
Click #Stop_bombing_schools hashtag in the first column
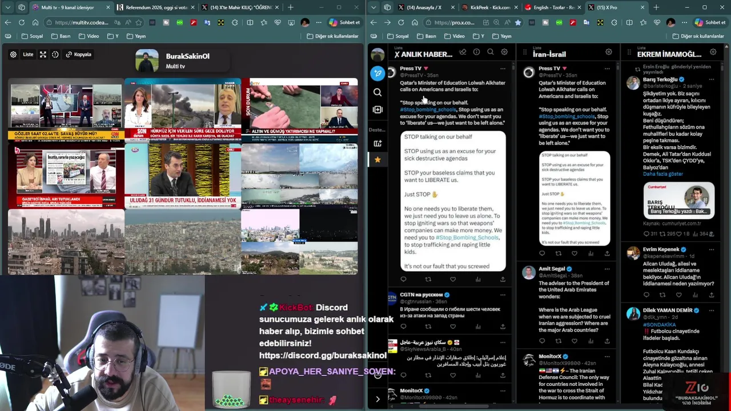pyautogui.click(x=428, y=110)
